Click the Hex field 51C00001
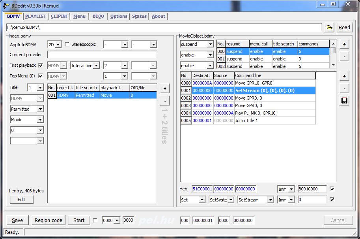 click(x=202, y=189)
